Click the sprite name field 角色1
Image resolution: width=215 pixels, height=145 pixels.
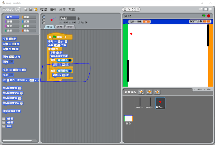point(68,18)
